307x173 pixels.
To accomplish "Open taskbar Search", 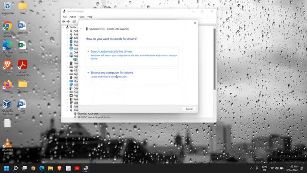I will pos(15,168).
